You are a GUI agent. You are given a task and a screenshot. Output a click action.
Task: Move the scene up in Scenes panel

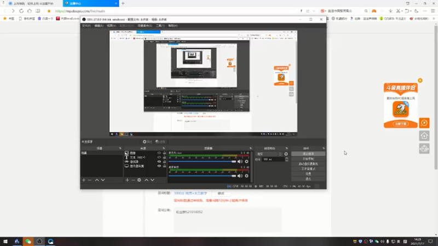click(97, 180)
